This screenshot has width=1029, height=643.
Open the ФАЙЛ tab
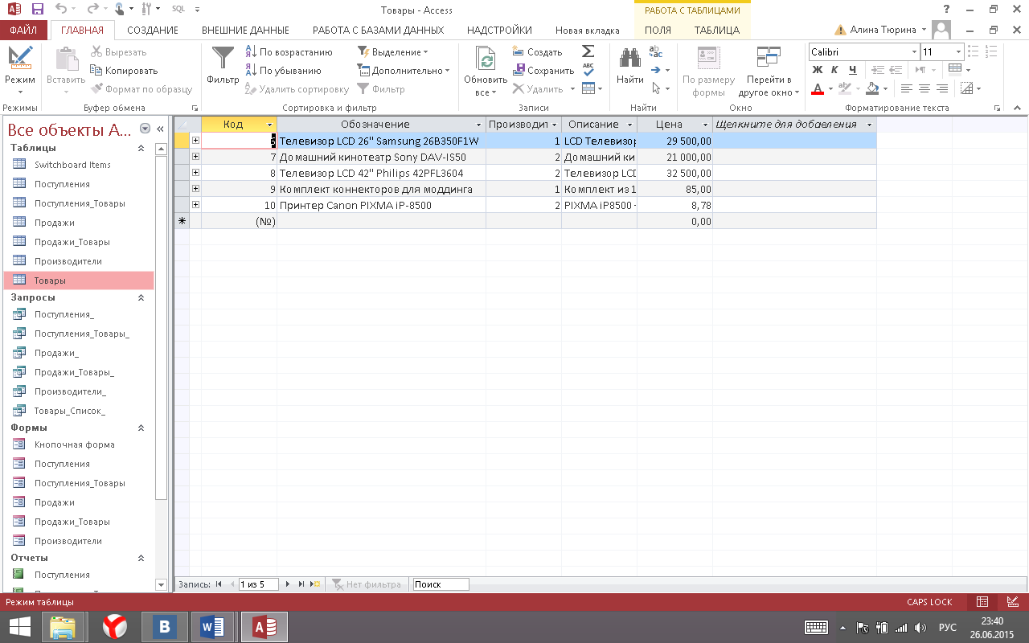pos(23,31)
